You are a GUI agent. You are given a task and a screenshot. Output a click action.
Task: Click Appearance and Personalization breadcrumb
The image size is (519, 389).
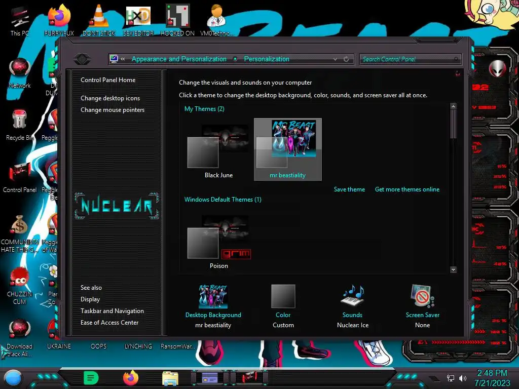coord(179,59)
